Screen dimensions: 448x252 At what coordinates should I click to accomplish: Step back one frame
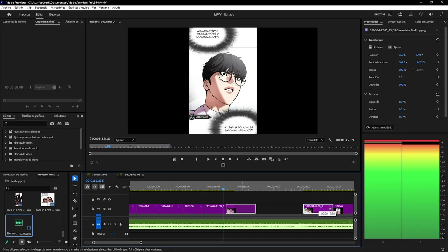(x=216, y=159)
